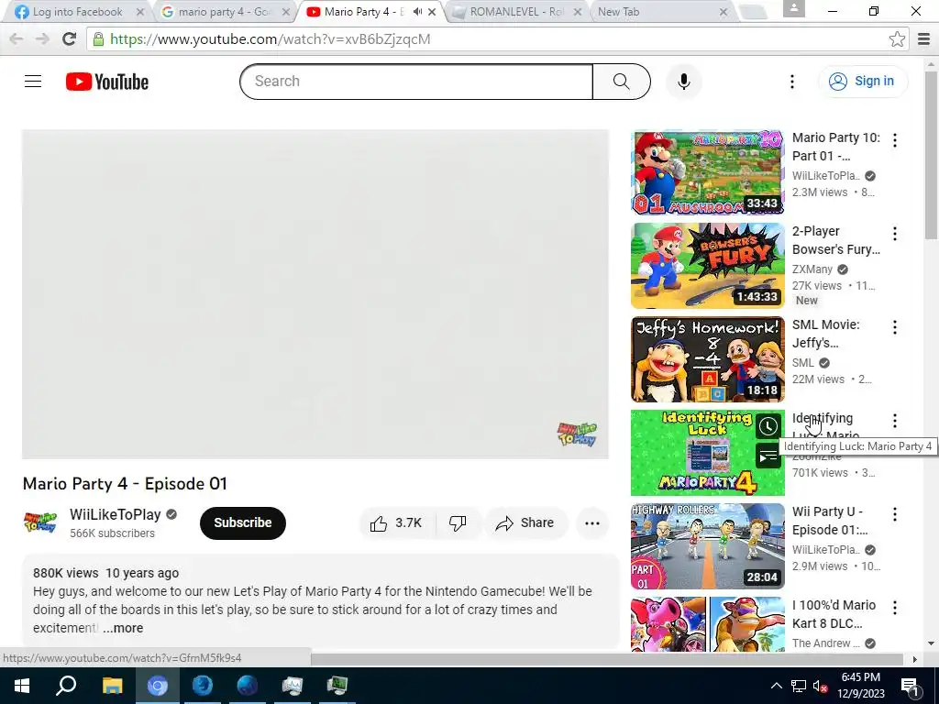The width and height of the screenshot is (939, 704).
Task: Open WiiLikeToPlay channel name link
Action: coord(115,514)
